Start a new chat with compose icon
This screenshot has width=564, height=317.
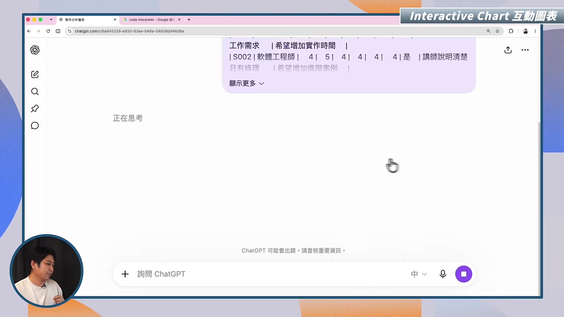point(35,74)
